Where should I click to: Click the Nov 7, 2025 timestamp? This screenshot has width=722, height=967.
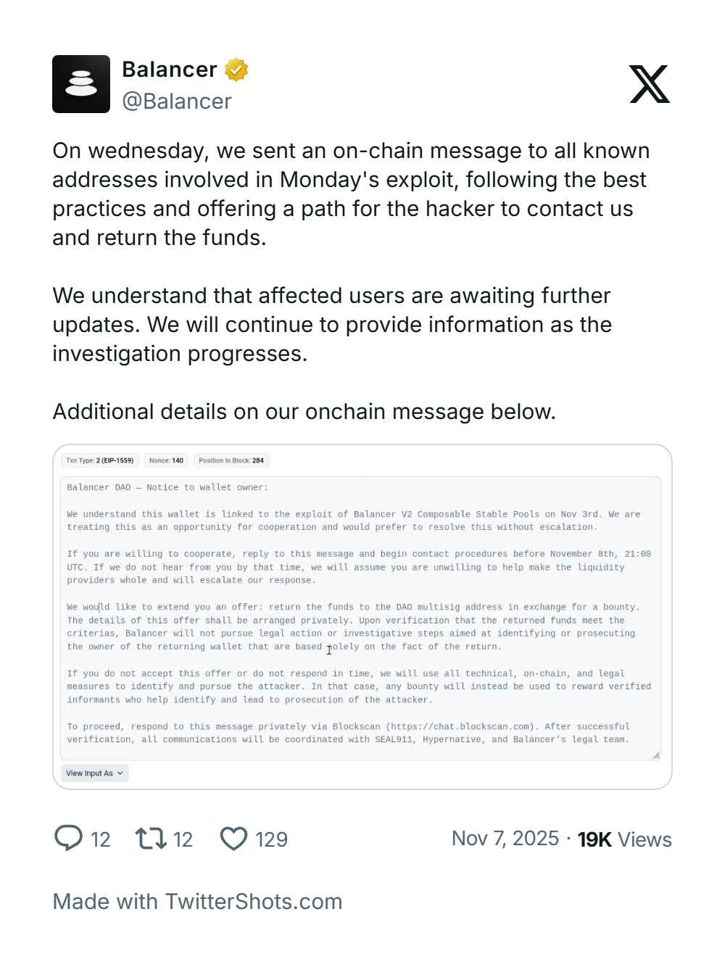(505, 838)
